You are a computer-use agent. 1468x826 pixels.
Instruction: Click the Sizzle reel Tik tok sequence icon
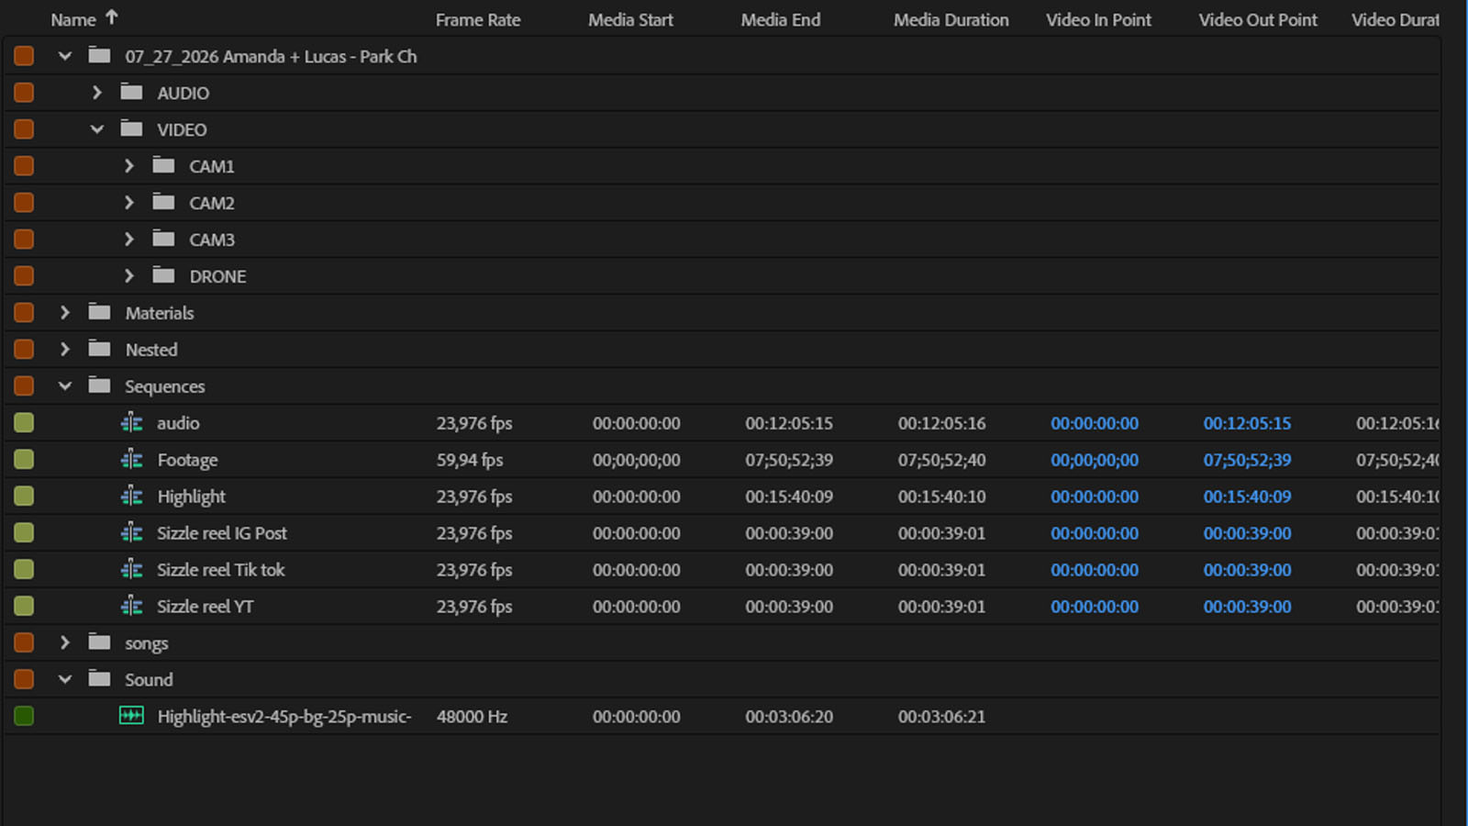(x=131, y=570)
